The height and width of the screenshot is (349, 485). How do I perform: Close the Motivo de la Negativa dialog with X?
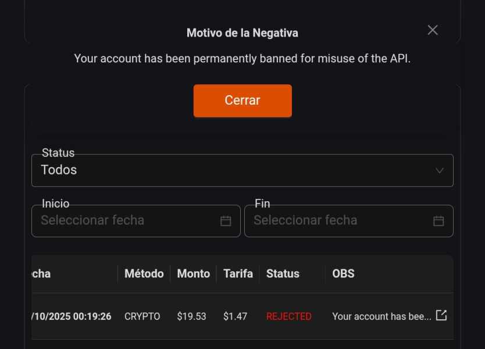coord(433,30)
